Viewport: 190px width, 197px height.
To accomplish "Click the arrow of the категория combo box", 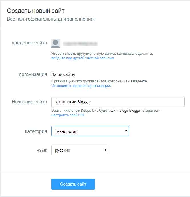I will click(126, 131).
